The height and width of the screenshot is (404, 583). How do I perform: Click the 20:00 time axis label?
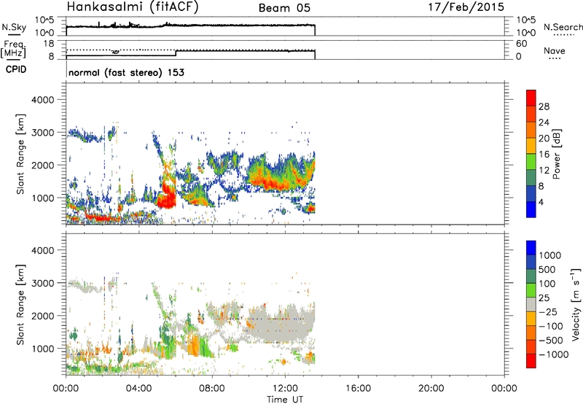tap(431, 389)
